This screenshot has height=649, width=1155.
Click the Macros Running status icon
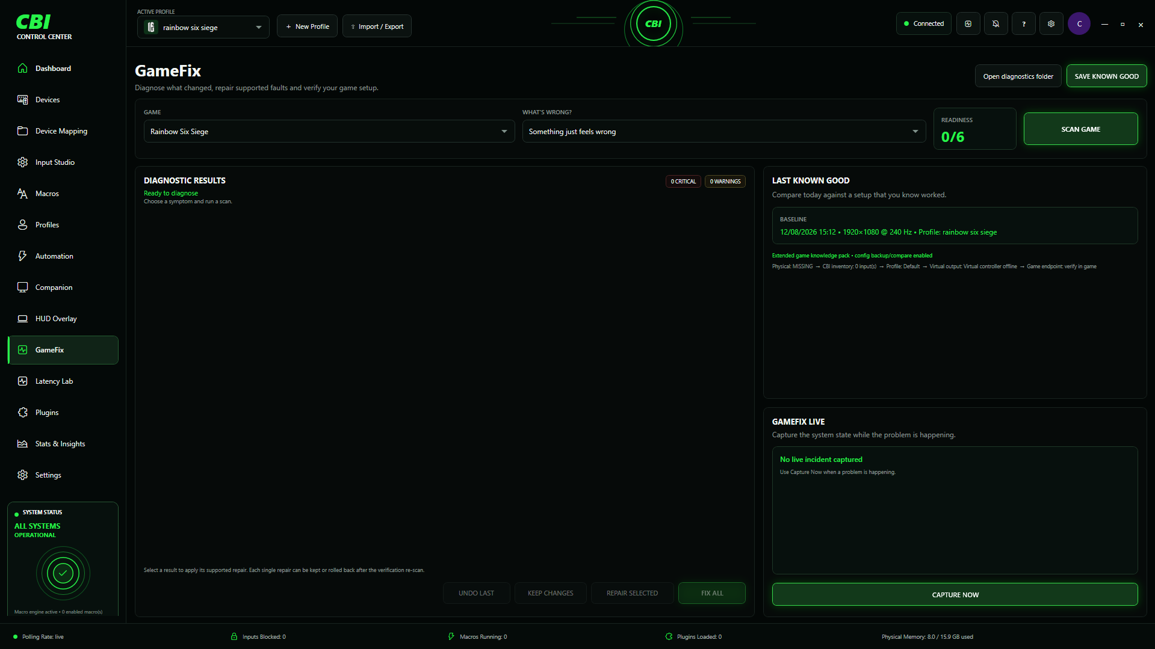[x=451, y=636]
